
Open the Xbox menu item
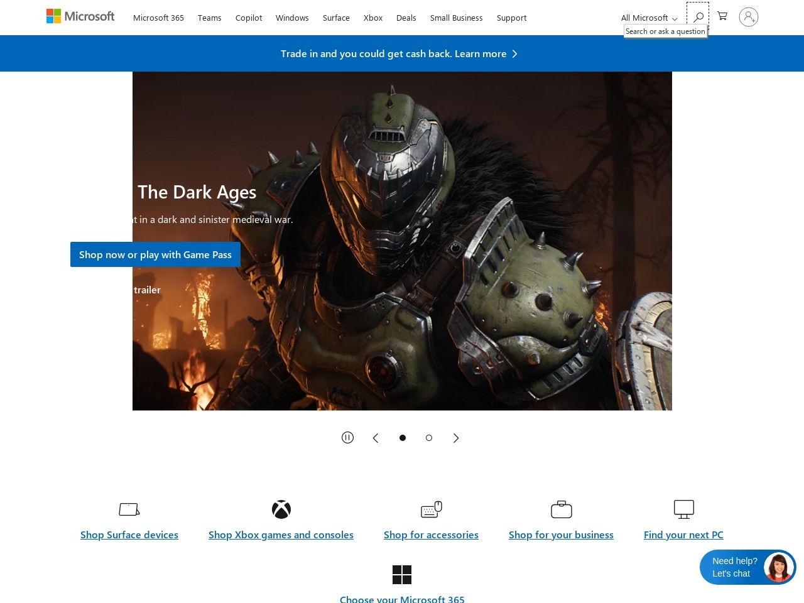tap(373, 18)
